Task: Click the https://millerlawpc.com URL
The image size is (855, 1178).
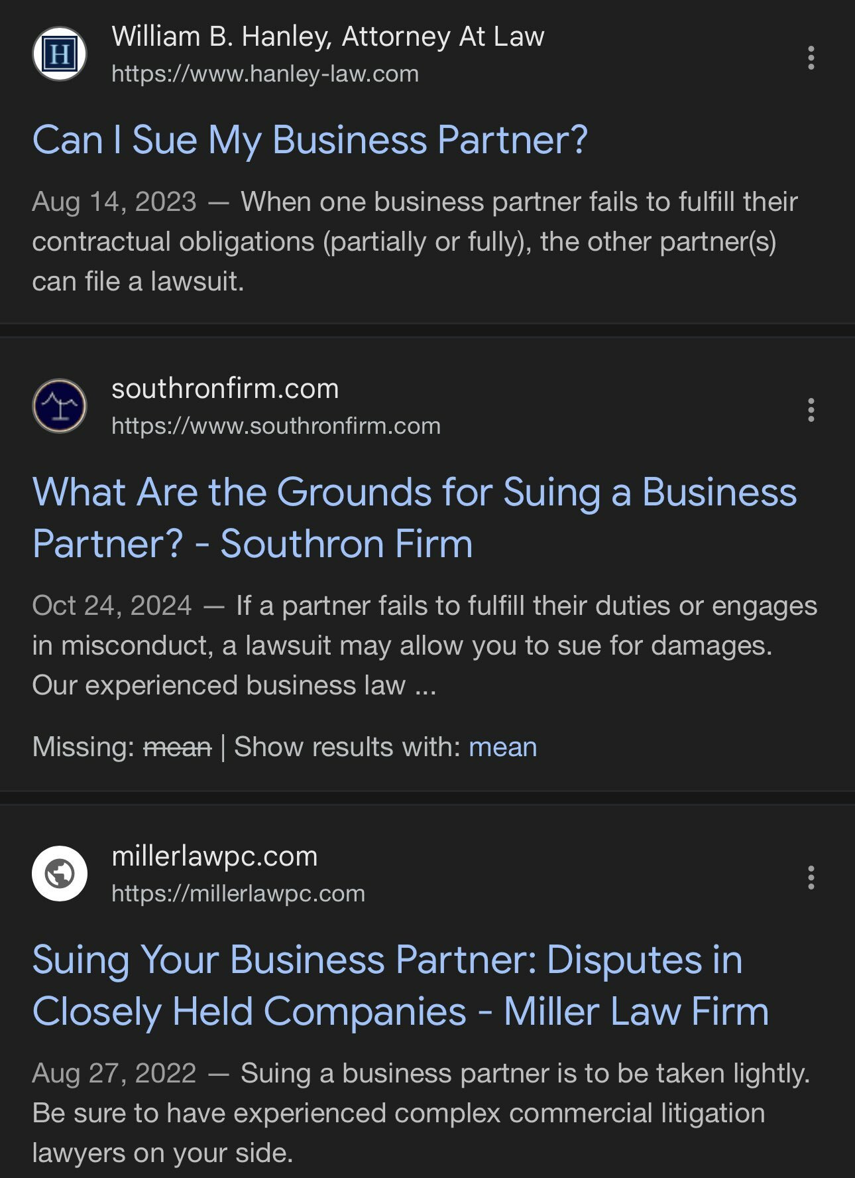Action: [238, 893]
